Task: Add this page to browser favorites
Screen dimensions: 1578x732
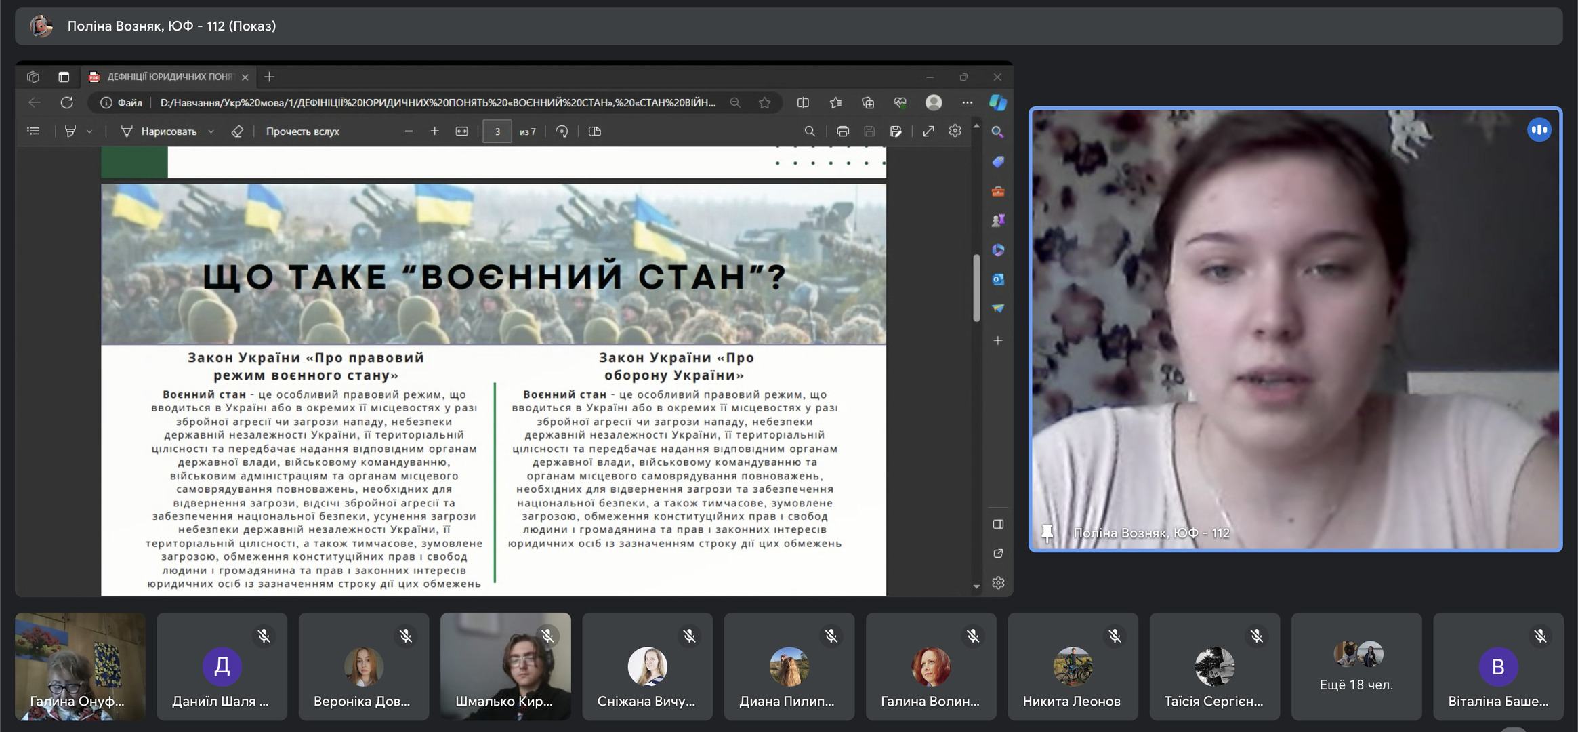Action: coord(764,102)
